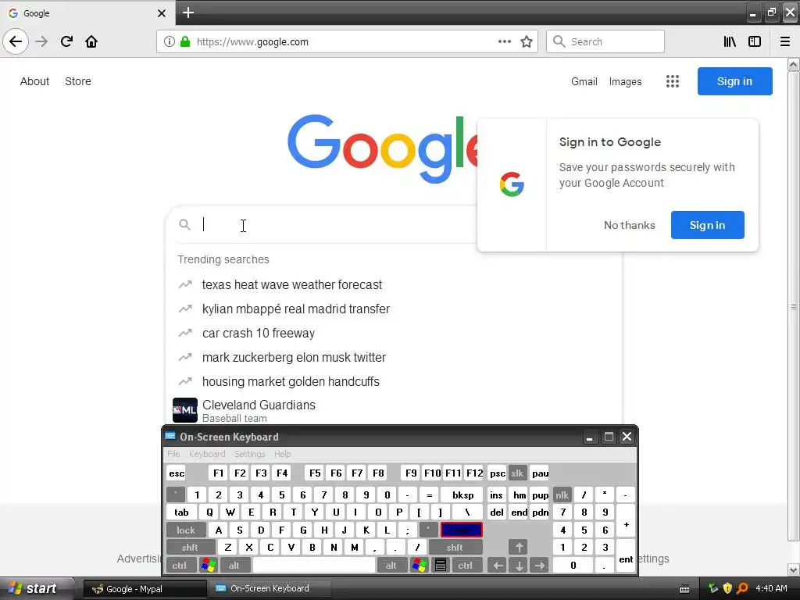Click the site information icon in address bar

point(170,41)
